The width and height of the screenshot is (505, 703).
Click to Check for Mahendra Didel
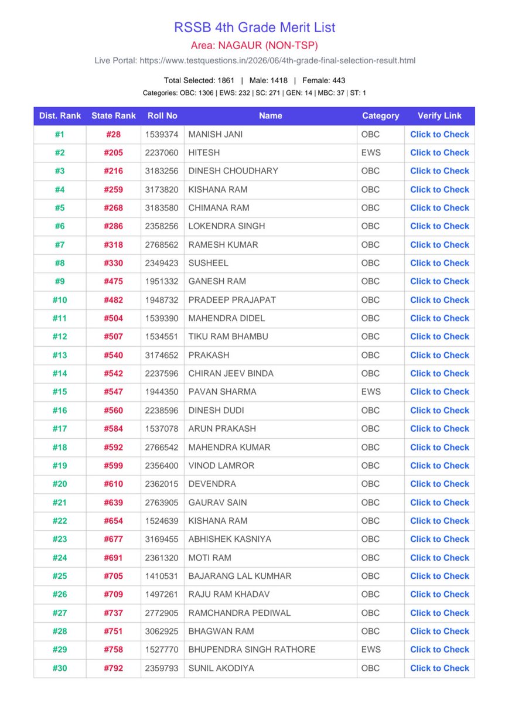tap(439, 318)
